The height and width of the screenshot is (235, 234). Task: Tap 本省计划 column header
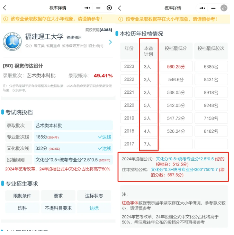(x=148, y=51)
